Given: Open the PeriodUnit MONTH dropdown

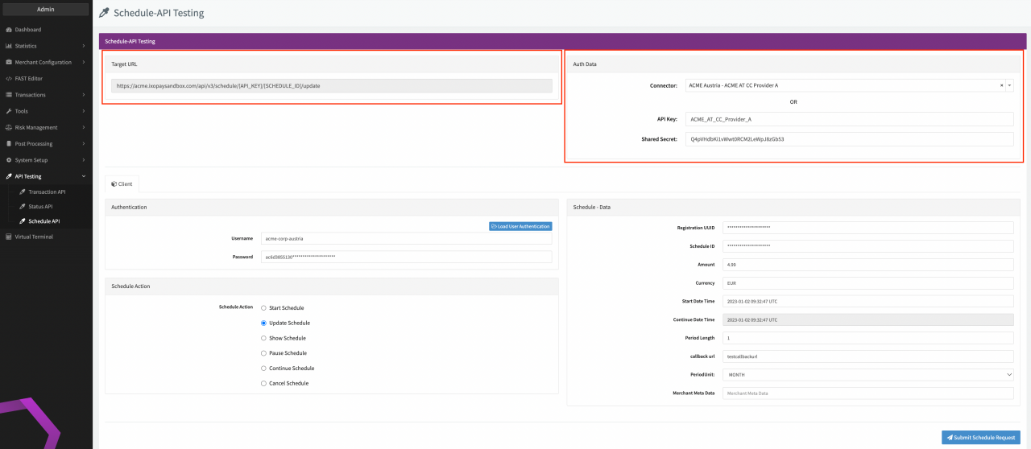Looking at the screenshot, I should [867, 374].
